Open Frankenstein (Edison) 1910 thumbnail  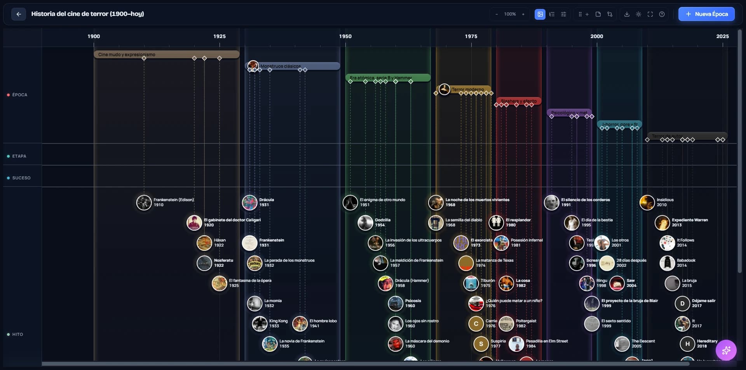(x=144, y=202)
